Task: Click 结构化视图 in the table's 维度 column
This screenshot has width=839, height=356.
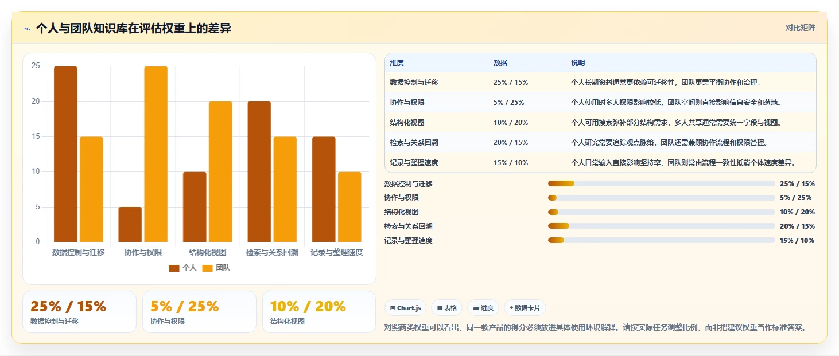Action: (407, 123)
